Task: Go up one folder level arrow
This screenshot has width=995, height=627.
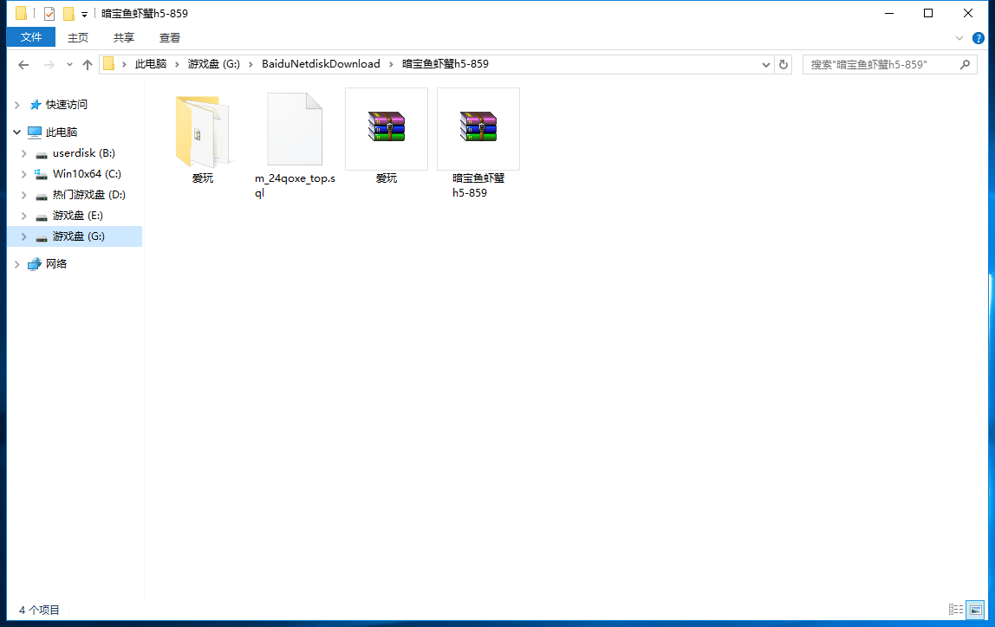Action: [x=88, y=64]
